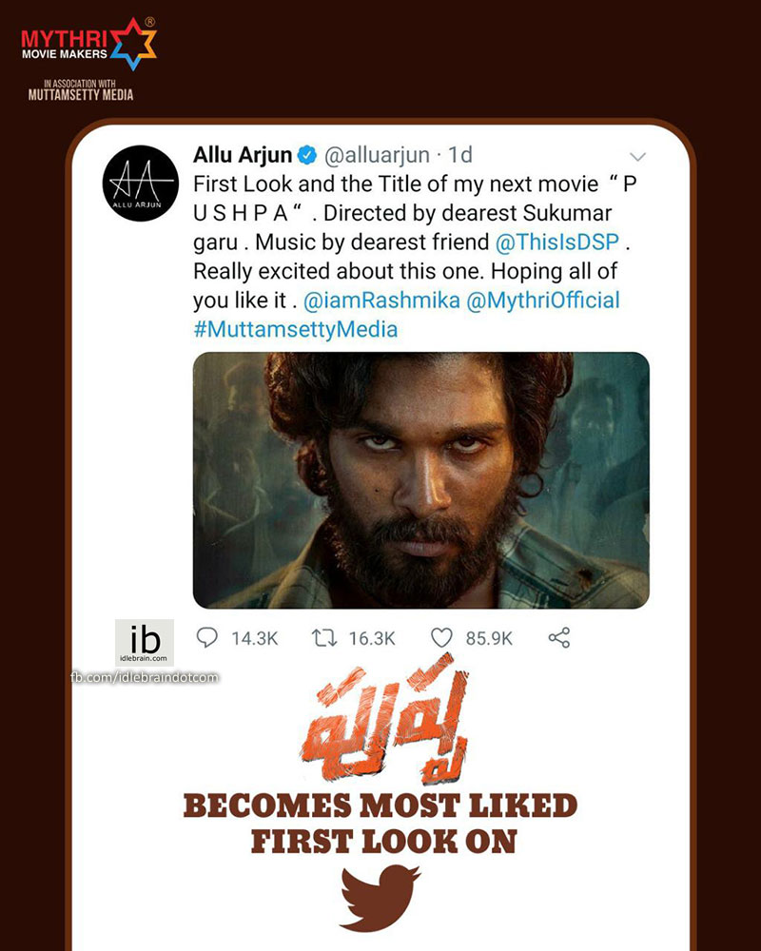This screenshot has height=951, width=761.
Task: Click the Mythri Movie Makers star logo
Action: [133, 44]
